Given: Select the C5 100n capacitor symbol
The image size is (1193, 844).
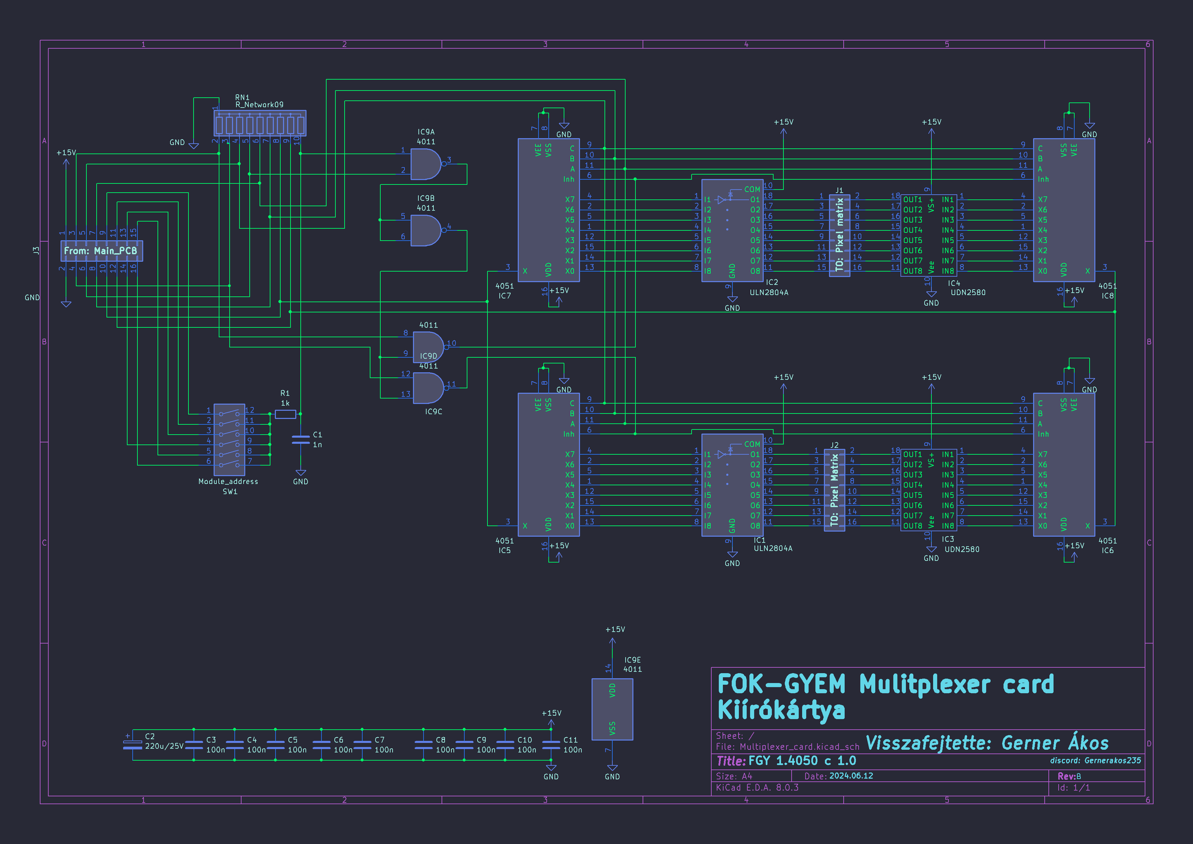Looking at the screenshot, I should (x=276, y=745).
